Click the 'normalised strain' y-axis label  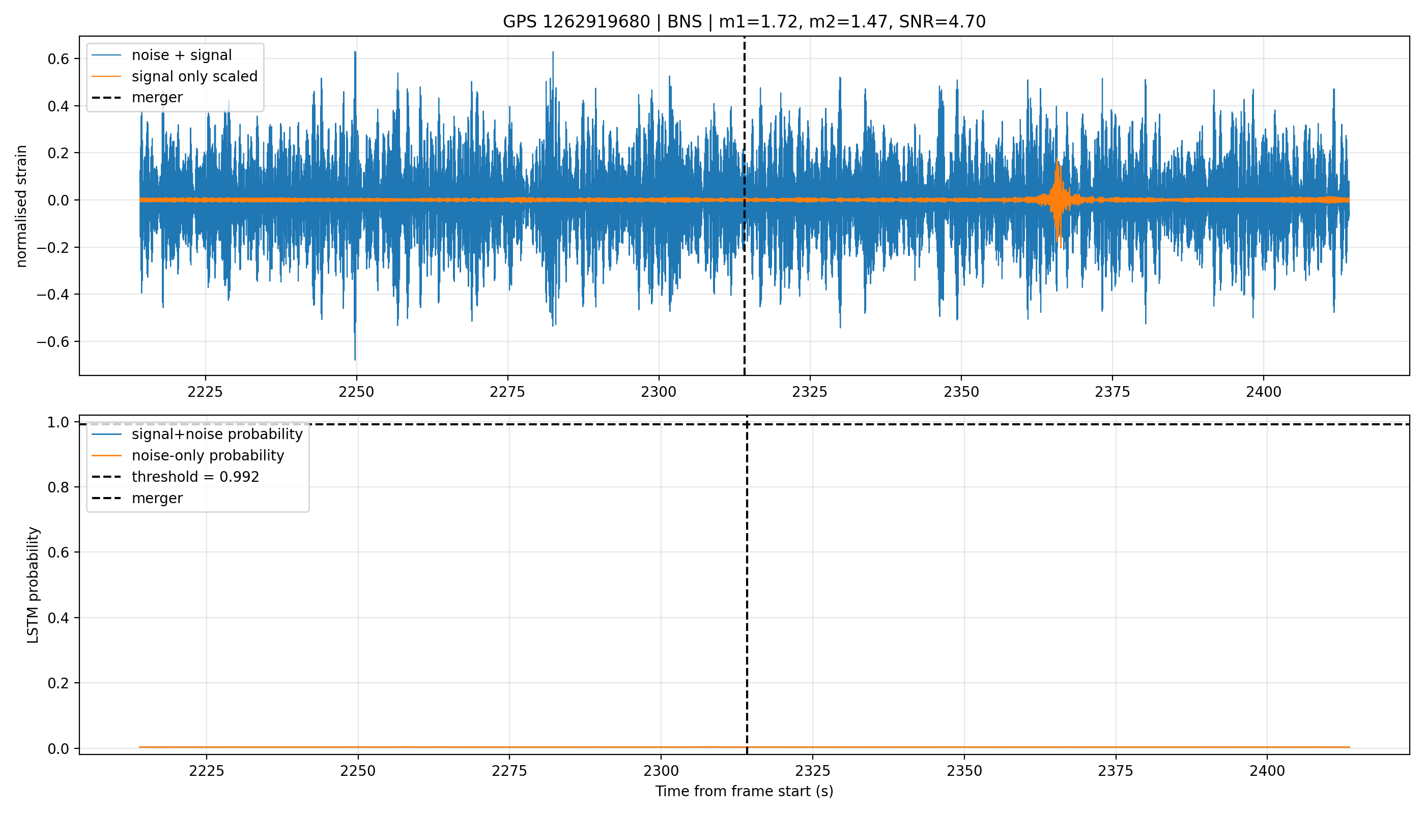21,206
